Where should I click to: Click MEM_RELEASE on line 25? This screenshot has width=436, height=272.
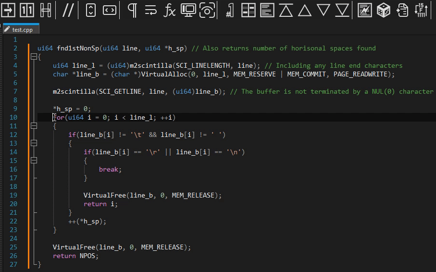tap(162, 247)
